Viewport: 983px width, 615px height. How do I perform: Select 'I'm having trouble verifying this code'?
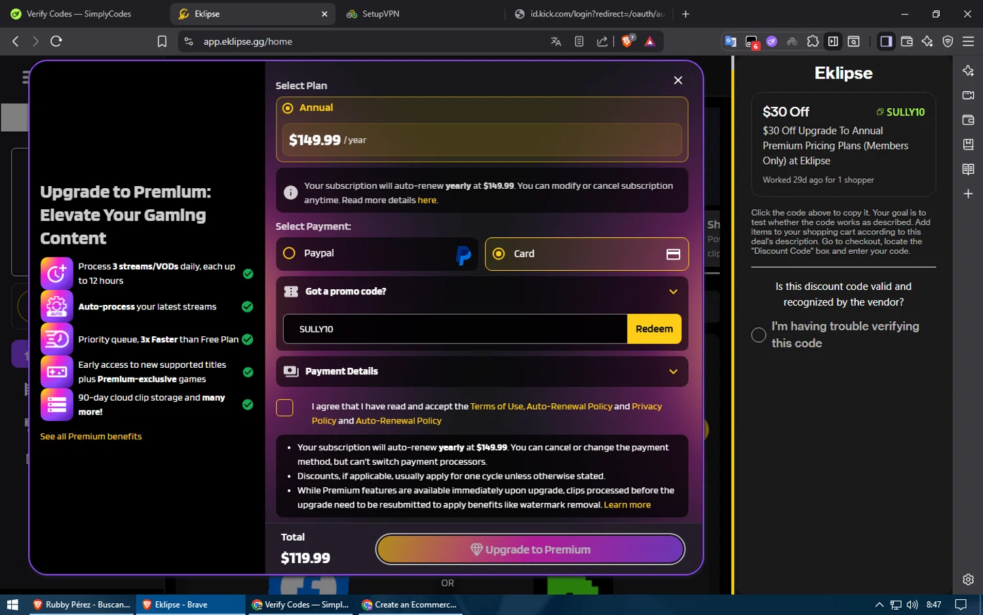click(759, 335)
